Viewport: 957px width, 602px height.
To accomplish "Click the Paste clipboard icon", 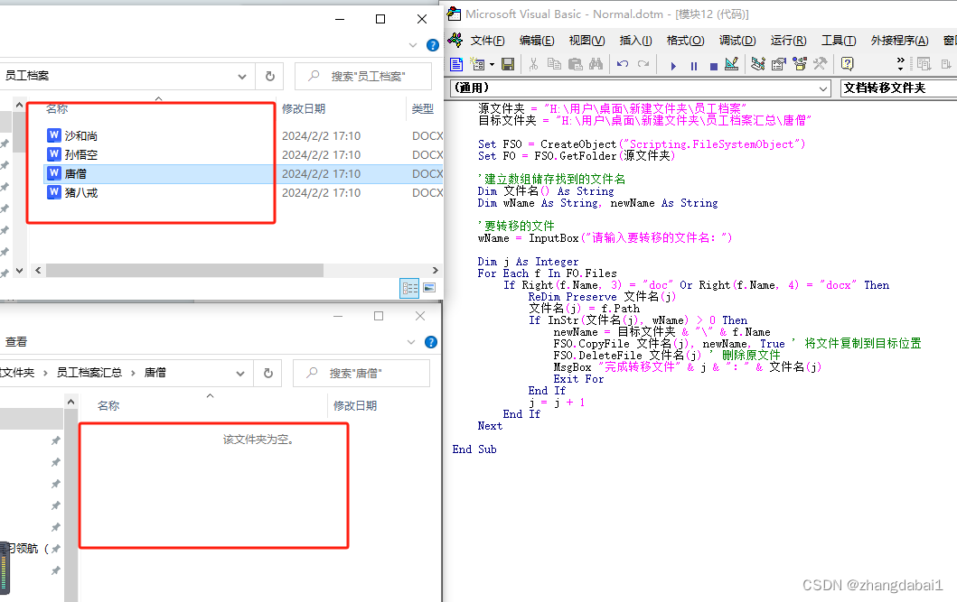I will (575, 64).
